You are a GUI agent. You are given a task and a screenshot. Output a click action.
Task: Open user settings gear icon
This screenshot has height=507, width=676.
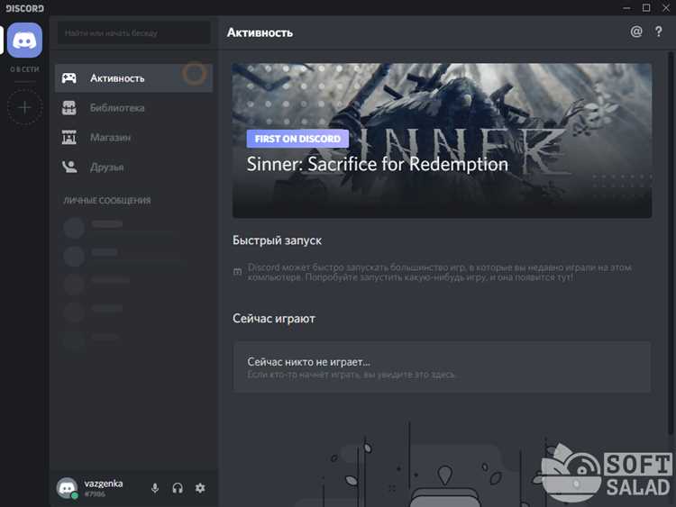tap(200, 488)
